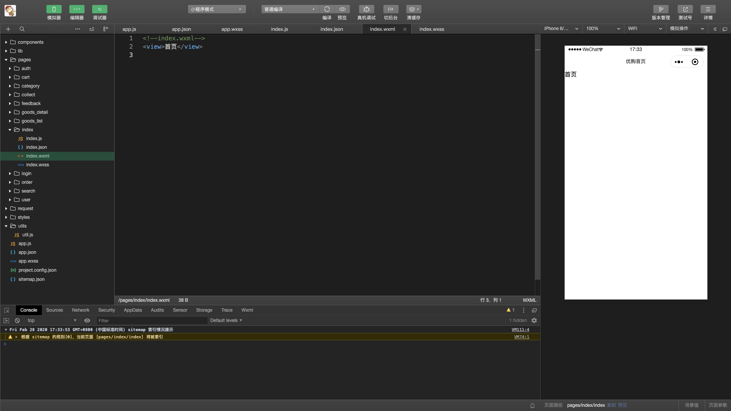
Task: Open console settings gear icon
Action: [x=534, y=320]
